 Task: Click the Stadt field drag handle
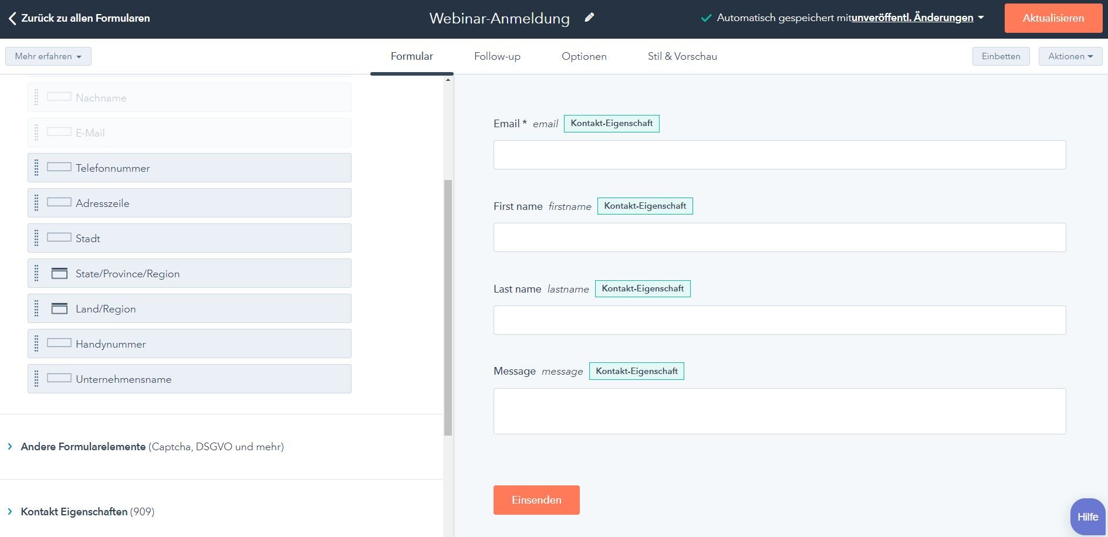(x=36, y=238)
